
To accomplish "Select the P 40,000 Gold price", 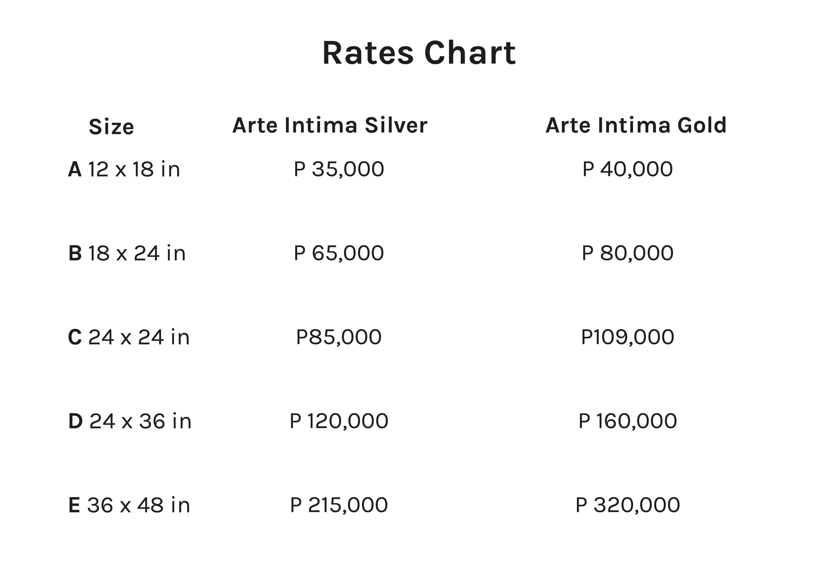I will tap(628, 169).
